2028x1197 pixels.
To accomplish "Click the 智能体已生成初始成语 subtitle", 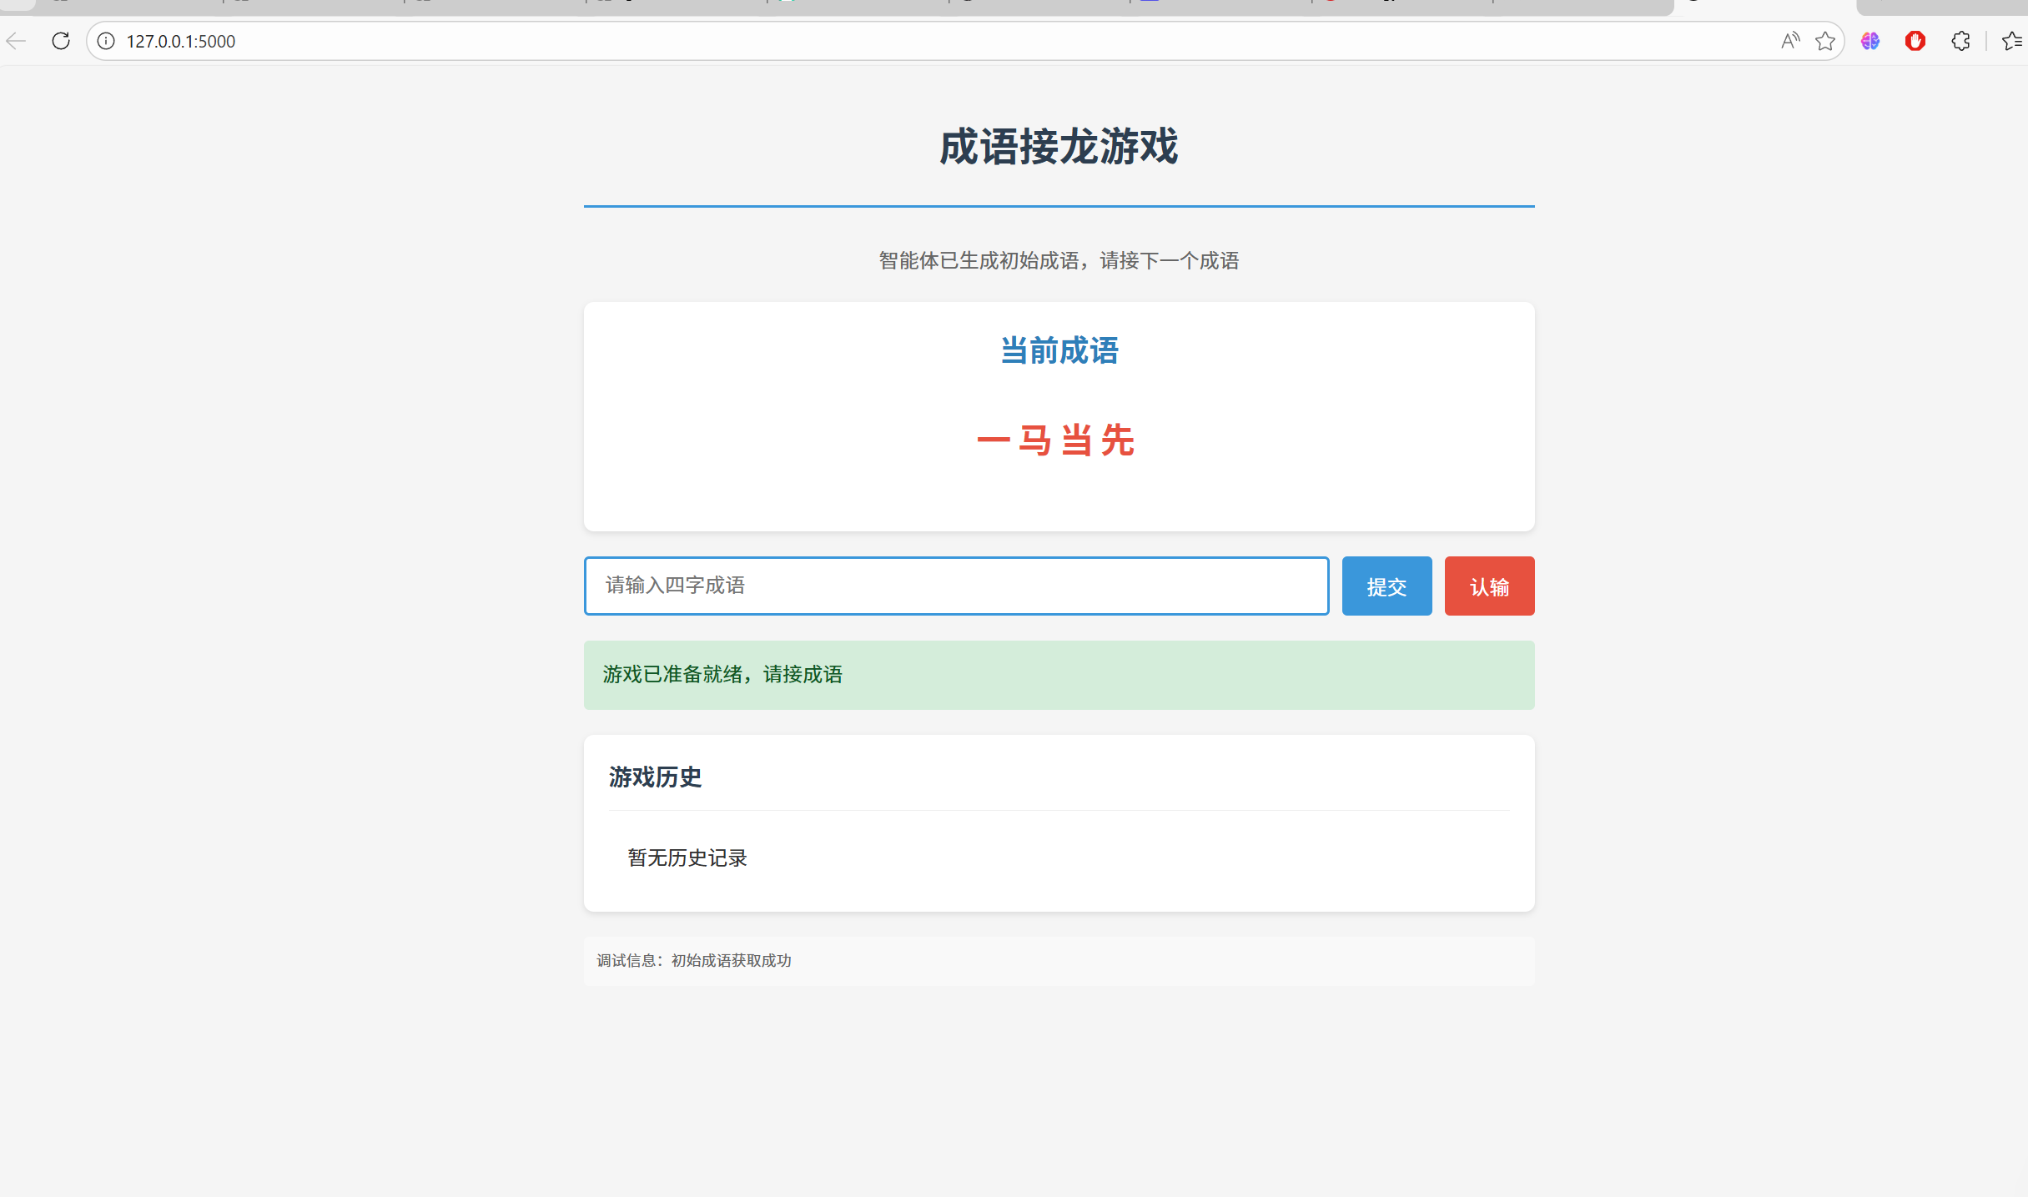I will click(x=1059, y=261).
